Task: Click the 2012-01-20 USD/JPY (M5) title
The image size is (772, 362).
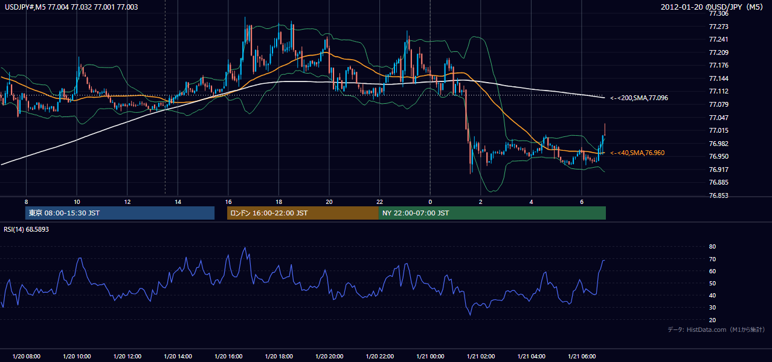Action: [x=713, y=7]
